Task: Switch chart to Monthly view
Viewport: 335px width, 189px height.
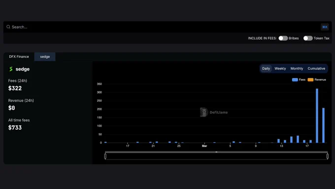Action: (297, 69)
